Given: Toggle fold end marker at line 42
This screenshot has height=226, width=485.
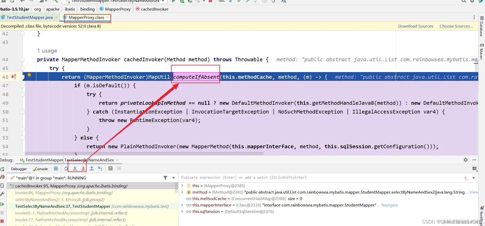Looking at the screenshot, I should pos(23,33).
